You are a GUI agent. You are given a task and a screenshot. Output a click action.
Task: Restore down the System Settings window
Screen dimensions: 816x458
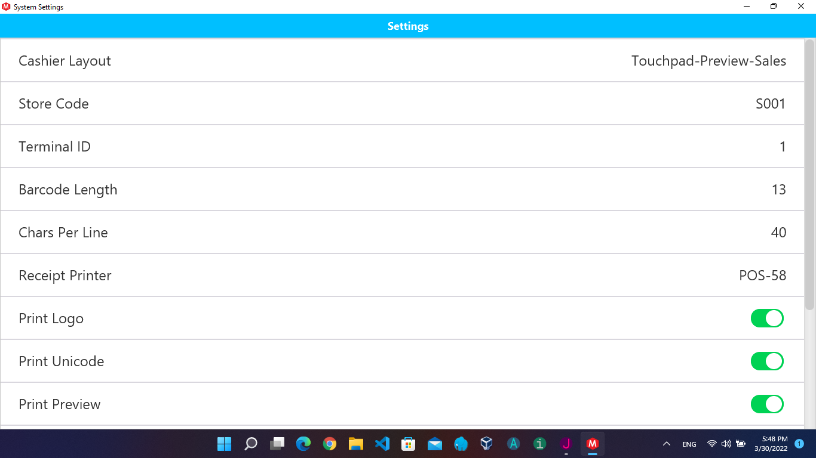point(774,7)
